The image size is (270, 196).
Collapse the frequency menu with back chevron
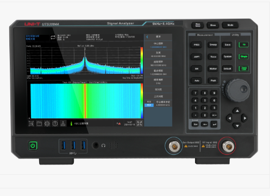(147, 37)
